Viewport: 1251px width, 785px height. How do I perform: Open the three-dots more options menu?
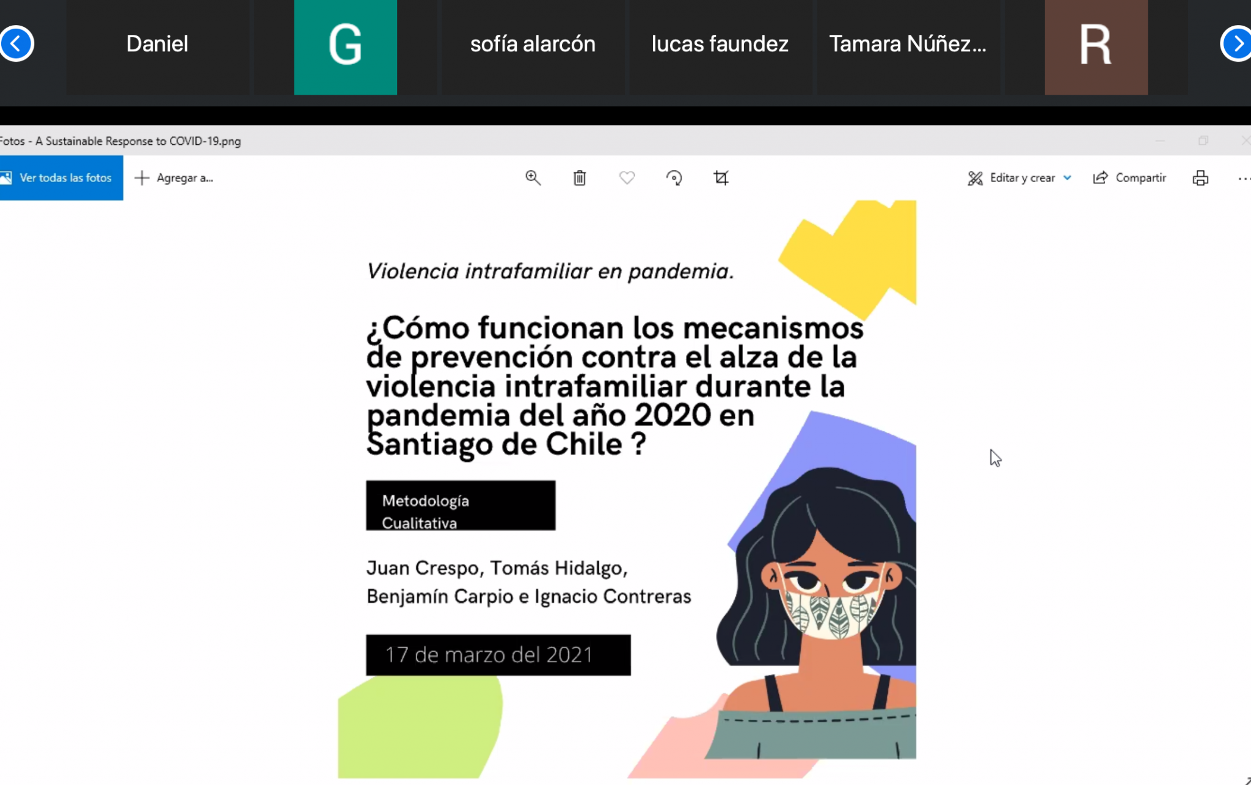point(1244,178)
